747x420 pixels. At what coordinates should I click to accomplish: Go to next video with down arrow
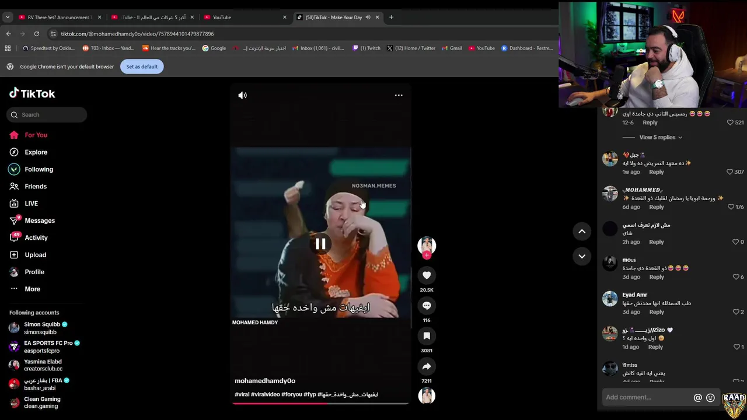(x=582, y=256)
